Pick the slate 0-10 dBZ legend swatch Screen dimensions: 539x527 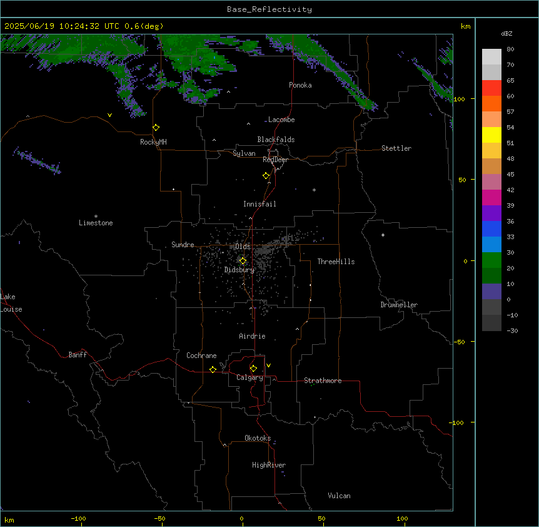pos(491,292)
